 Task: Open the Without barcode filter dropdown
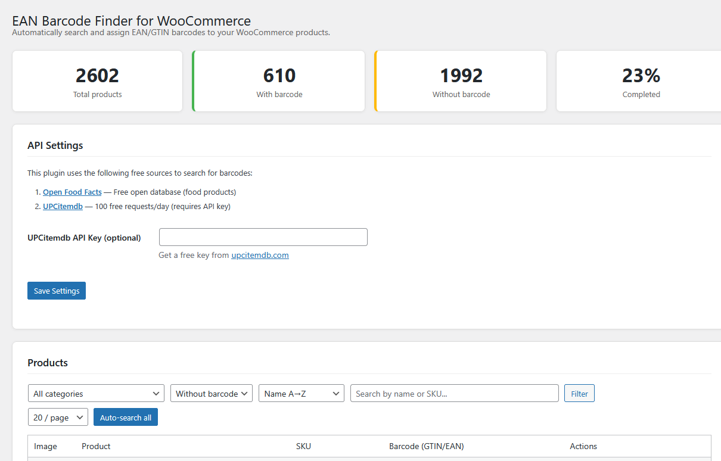click(212, 394)
